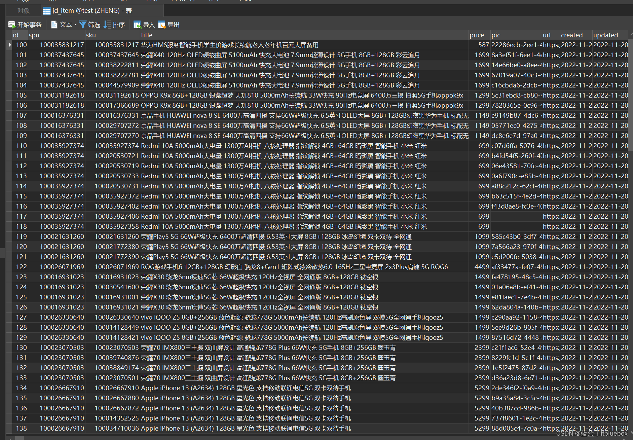This screenshot has width=633, height=440.
Task: Click the title column header
Action: [304, 35]
